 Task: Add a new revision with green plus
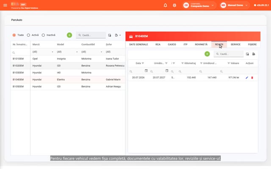tap(207, 54)
